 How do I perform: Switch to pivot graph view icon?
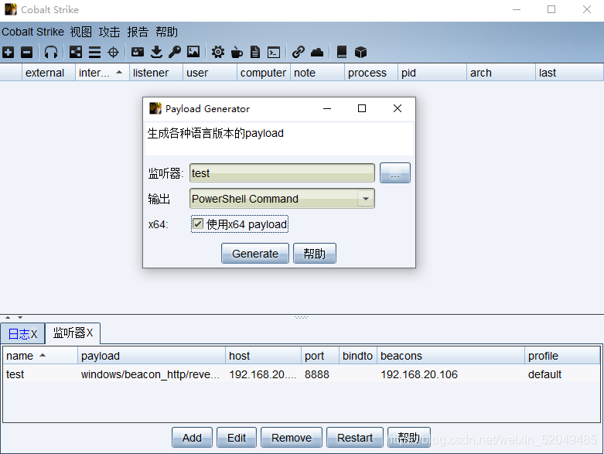pyautogui.click(x=76, y=52)
